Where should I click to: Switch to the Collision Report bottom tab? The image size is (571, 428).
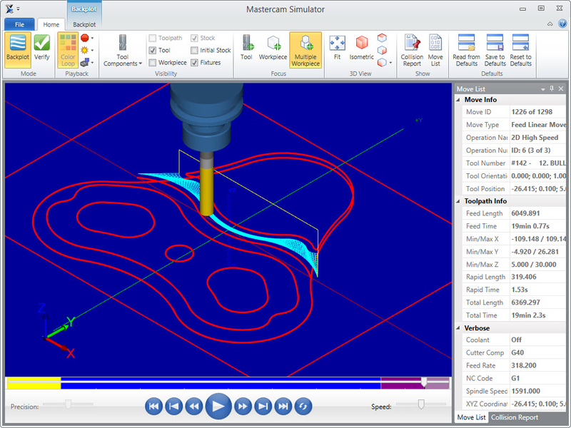pyautogui.click(x=515, y=417)
